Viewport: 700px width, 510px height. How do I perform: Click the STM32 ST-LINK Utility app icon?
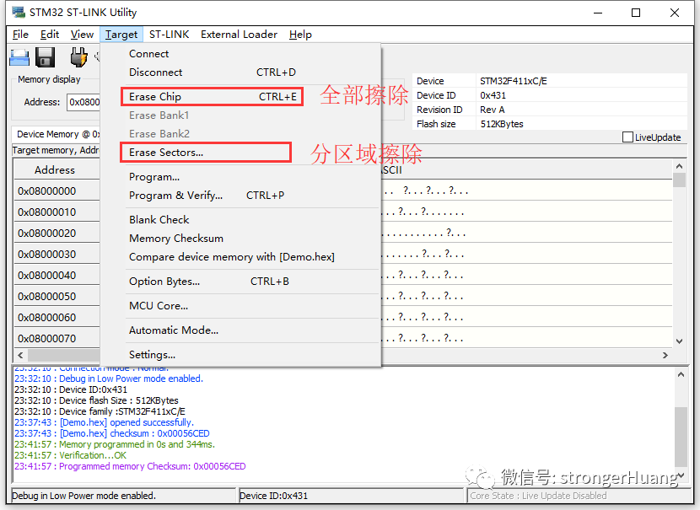pyautogui.click(x=19, y=12)
